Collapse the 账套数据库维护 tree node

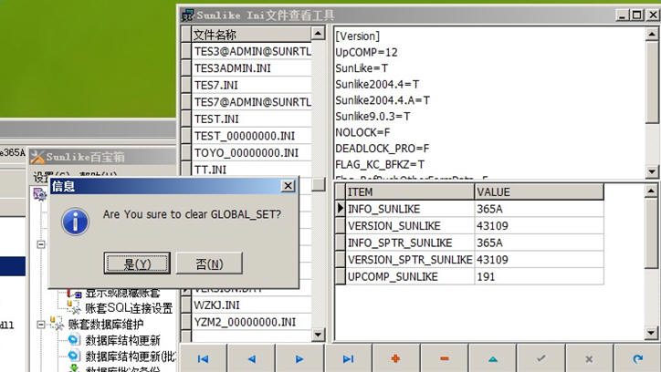tap(41, 325)
